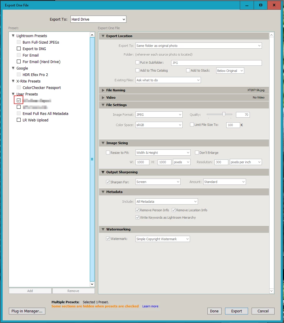Image resolution: width=284 pixels, height=323 pixels.
Task: Collapse the Output Sharpening section
Action: point(103,172)
